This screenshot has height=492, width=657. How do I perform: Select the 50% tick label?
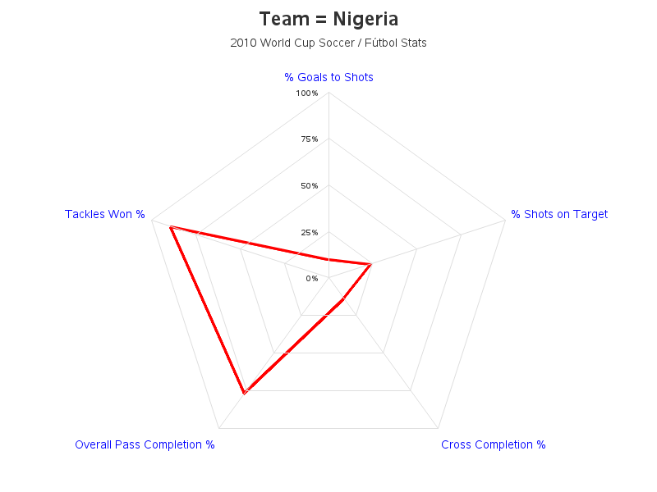click(x=310, y=186)
